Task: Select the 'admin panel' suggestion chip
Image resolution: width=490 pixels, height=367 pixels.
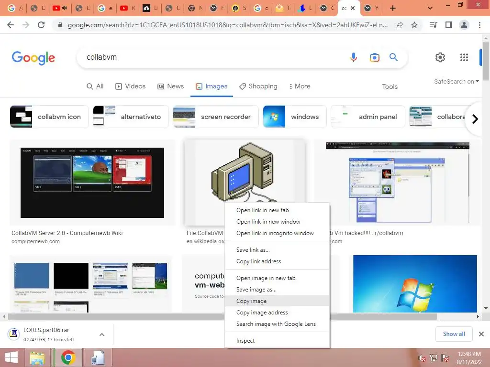Action: click(x=368, y=117)
